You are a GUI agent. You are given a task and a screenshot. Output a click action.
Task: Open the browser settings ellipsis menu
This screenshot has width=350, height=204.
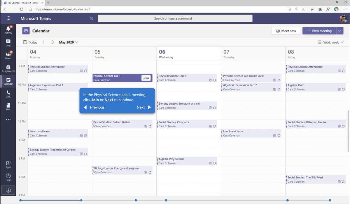[344, 9]
